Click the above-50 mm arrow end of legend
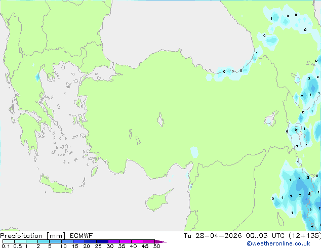 [160, 241]
